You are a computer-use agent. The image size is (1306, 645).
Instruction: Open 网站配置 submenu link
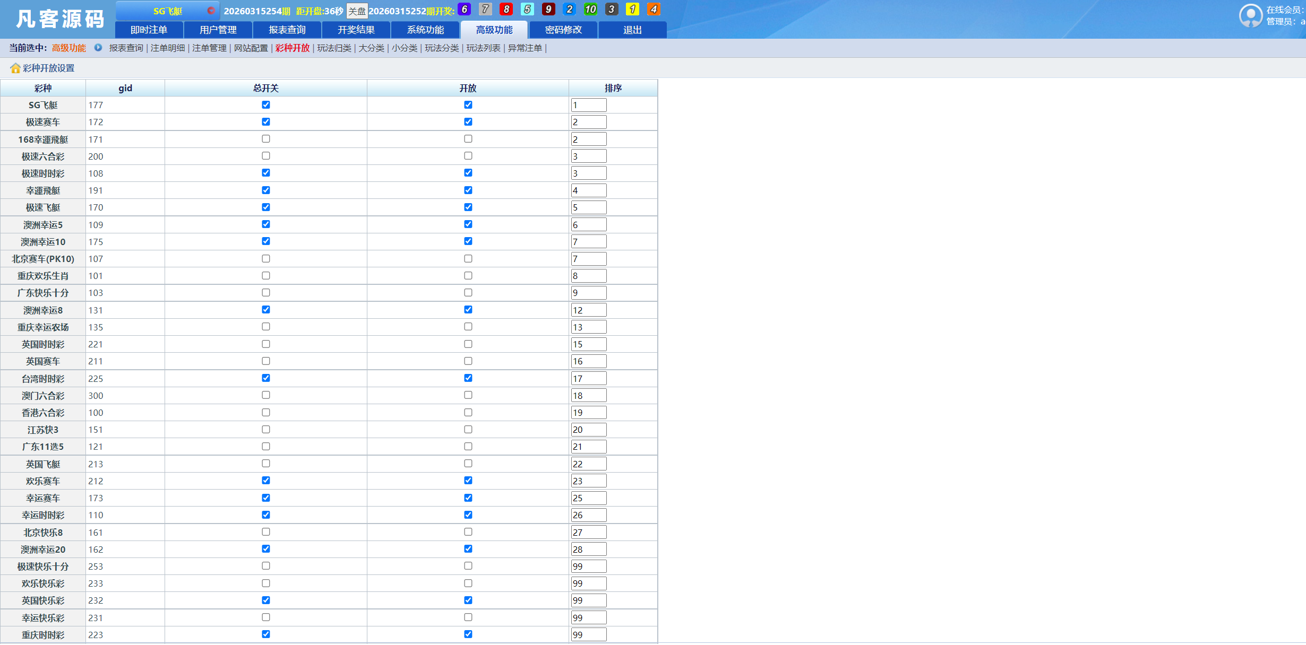click(251, 48)
